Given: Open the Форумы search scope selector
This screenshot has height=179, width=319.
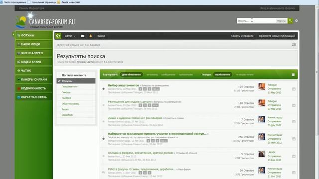Looking at the screenshot, I should (281, 21).
